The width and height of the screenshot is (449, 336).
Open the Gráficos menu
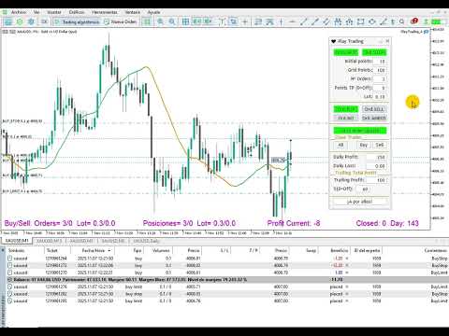click(77, 12)
